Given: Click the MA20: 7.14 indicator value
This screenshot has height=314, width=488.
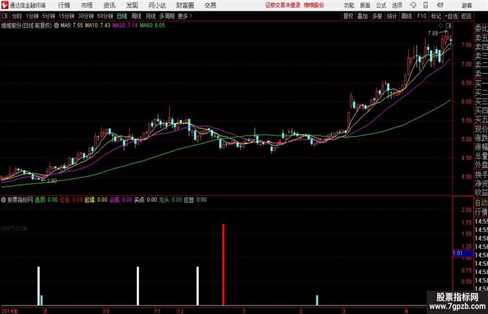Looking at the screenshot, I should click(x=125, y=26).
